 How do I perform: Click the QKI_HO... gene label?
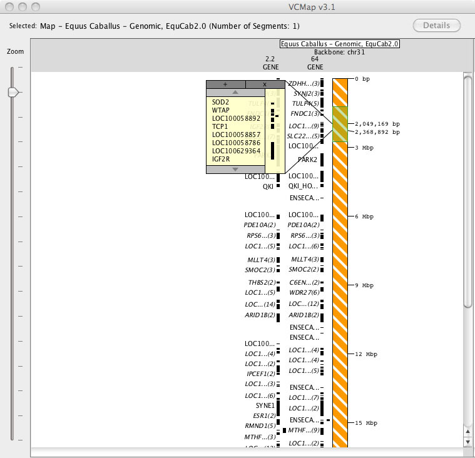[x=304, y=186]
